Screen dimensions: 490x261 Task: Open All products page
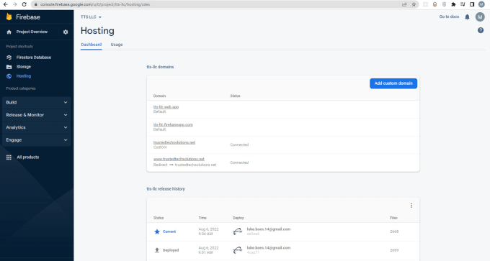coord(28,157)
